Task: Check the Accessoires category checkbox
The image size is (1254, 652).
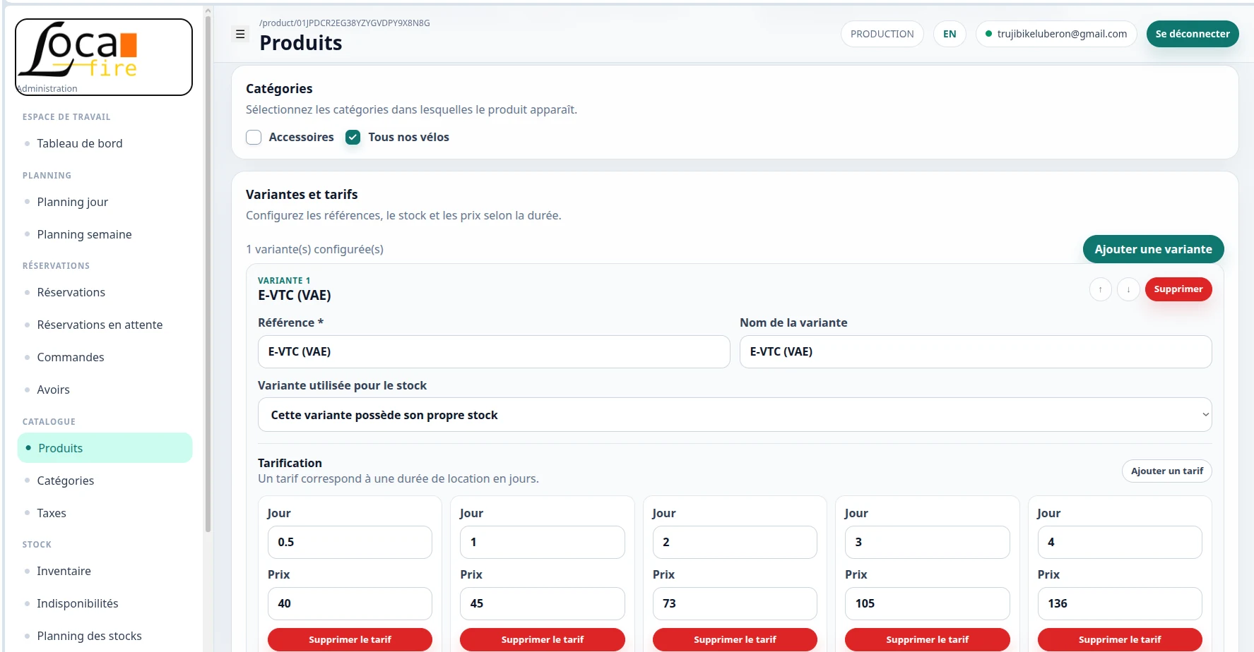Action: point(254,137)
